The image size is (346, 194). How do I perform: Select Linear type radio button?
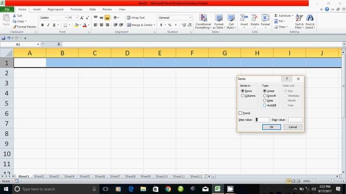tap(264, 91)
